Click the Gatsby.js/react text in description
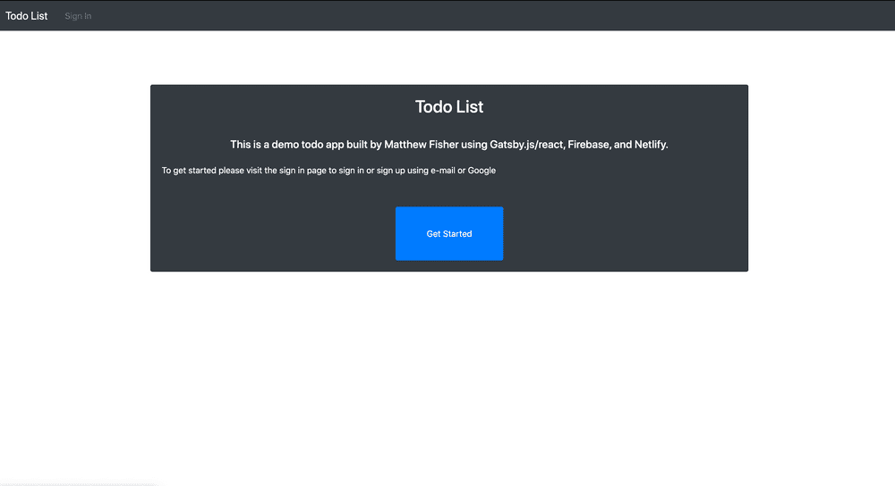Image resolution: width=895 pixels, height=486 pixels. 526,145
